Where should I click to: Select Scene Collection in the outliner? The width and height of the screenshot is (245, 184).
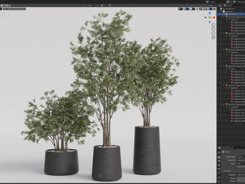click(229, 9)
